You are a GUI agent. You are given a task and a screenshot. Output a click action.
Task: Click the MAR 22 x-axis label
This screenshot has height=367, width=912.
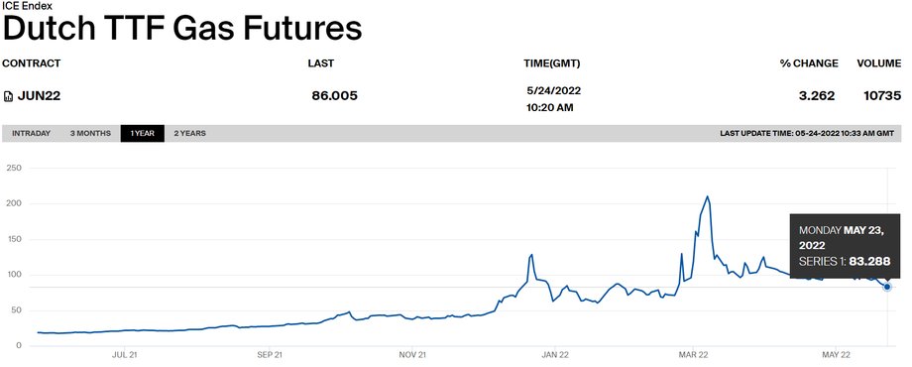click(694, 354)
